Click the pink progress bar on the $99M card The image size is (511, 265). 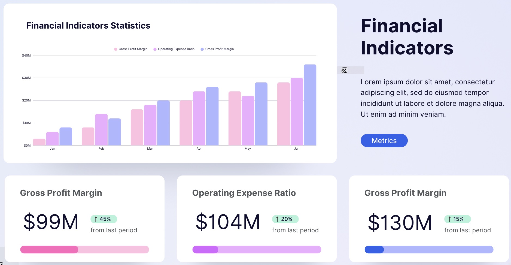tap(84, 249)
